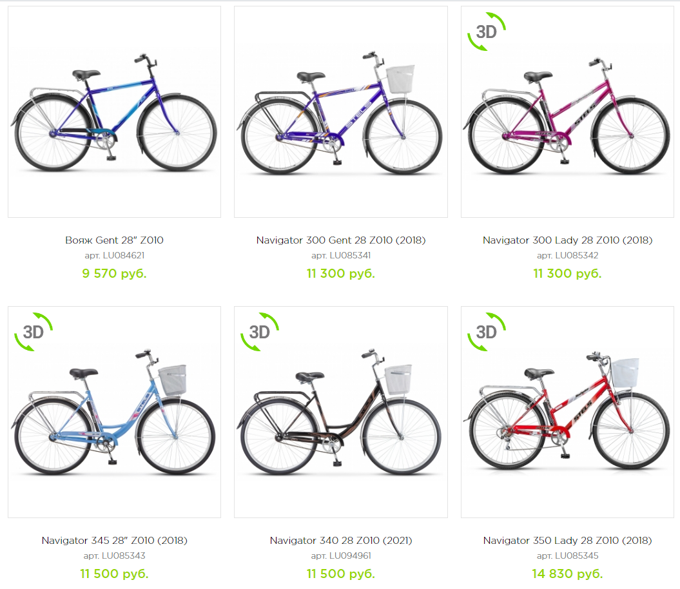Open the Navigator 300 Gent 28 Z010 (2018) link
Screen dimensions: 680x589
[x=341, y=240]
